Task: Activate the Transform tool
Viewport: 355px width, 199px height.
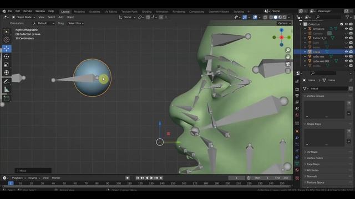Action: (7, 72)
